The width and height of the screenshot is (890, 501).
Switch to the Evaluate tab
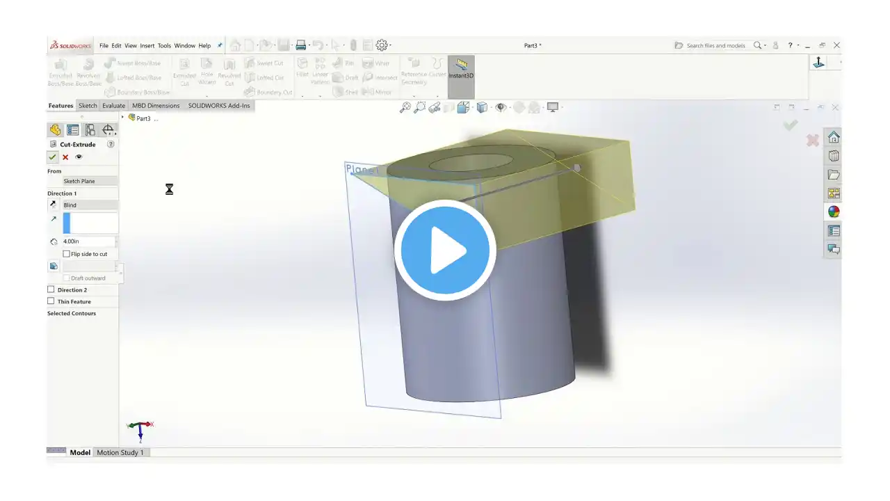[114, 106]
